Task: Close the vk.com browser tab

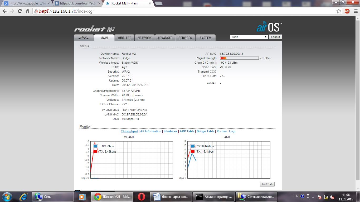Action: [x=99, y=3]
